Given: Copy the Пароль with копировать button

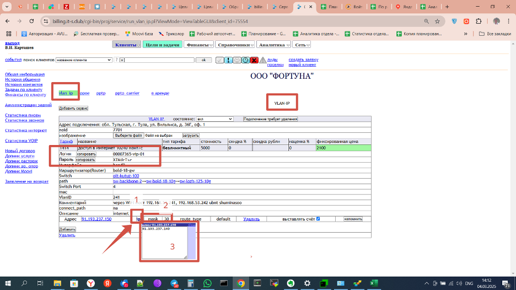Looking at the screenshot, I should coord(85,160).
